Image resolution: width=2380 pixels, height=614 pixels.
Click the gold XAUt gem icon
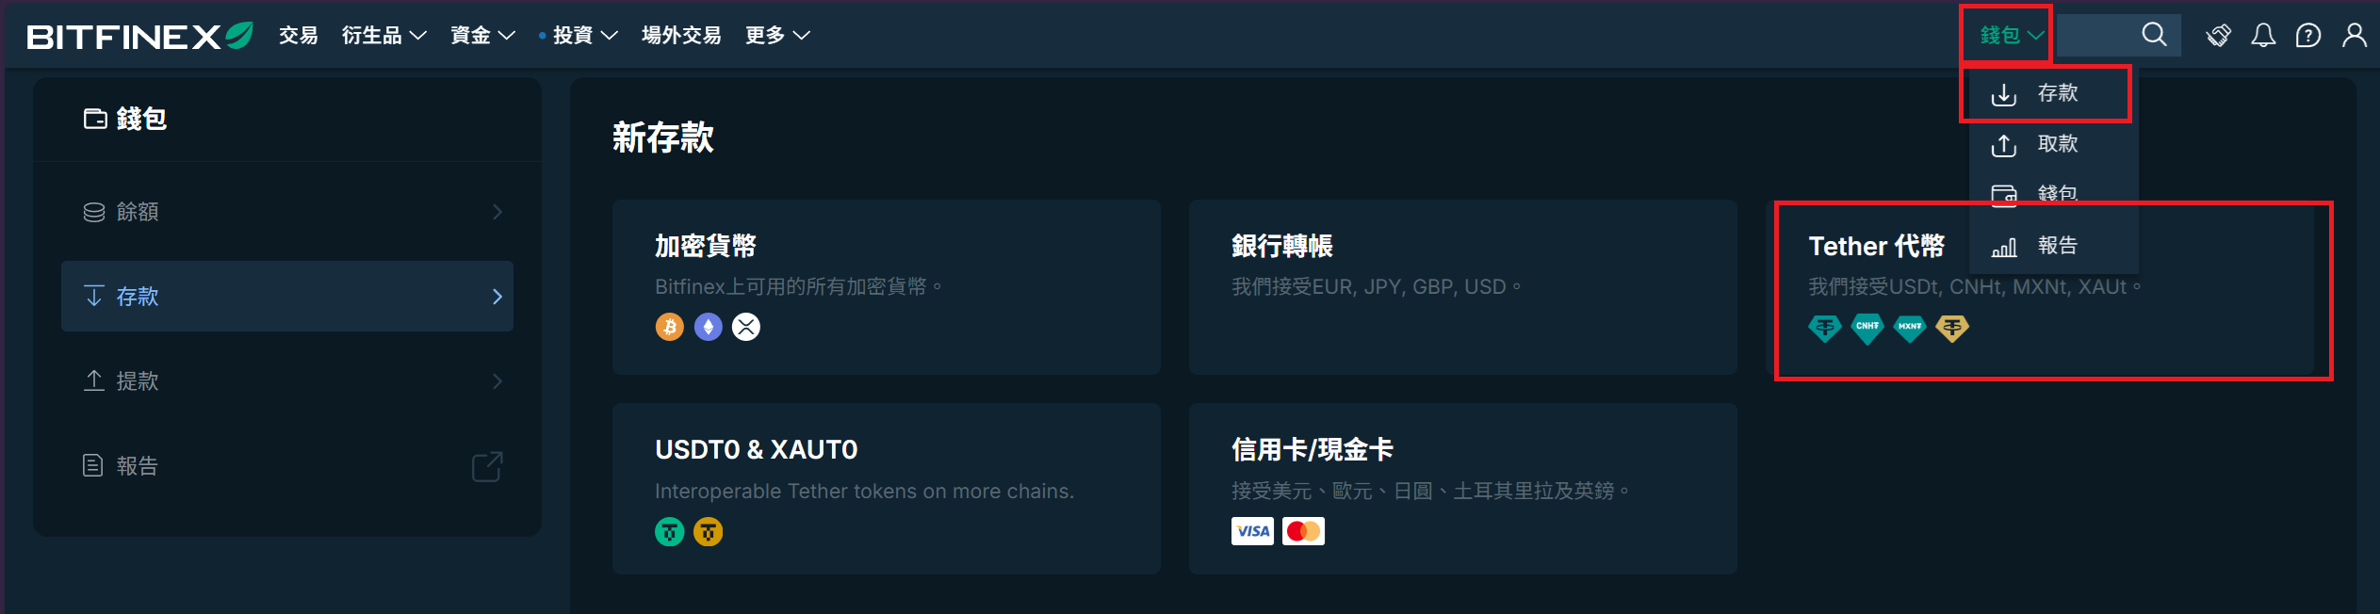click(x=1952, y=329)
